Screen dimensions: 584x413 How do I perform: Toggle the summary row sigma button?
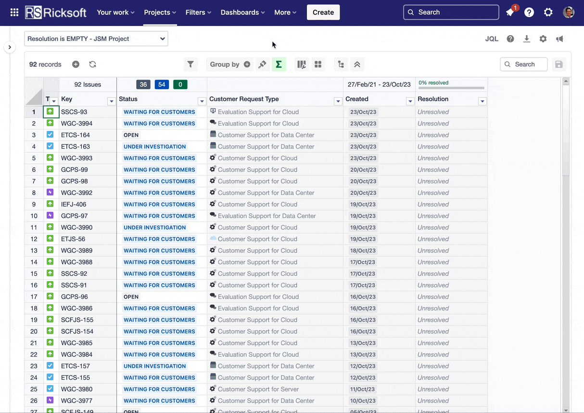coord(279,65)
